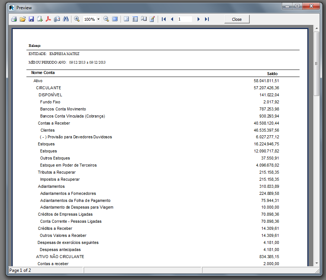Image resolution: width=326 pixels, height=280 pixels.
Task: Click 'Créditos de Empresas Ligadas' row
Action: [65, 214]
